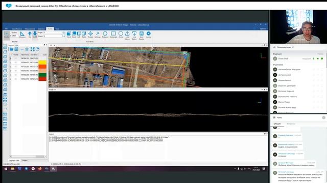
Task: Click the Up arrow tool
Action: tap(30, 35)
